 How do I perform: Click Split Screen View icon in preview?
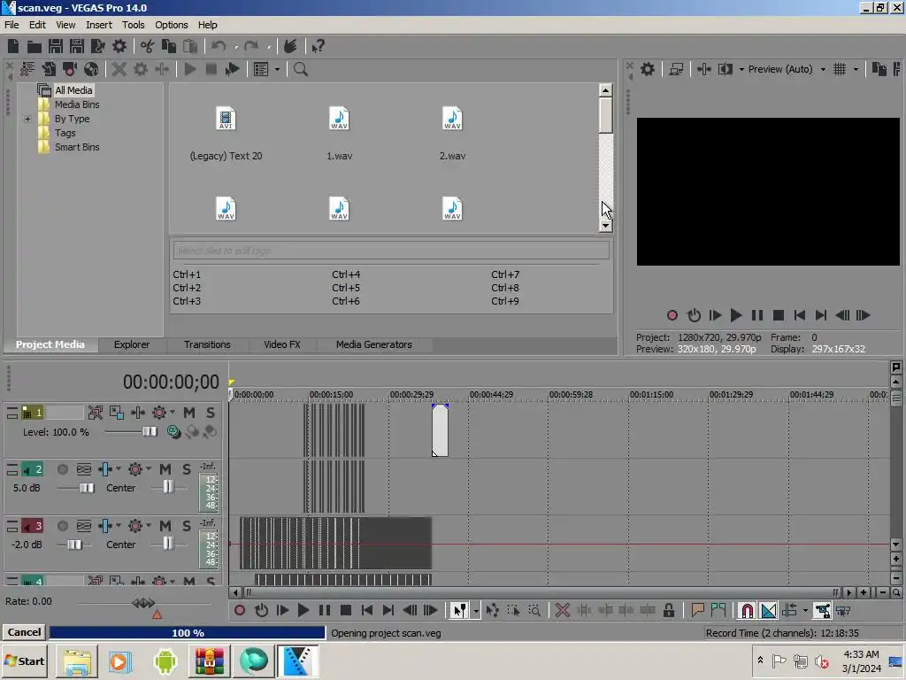726,69
